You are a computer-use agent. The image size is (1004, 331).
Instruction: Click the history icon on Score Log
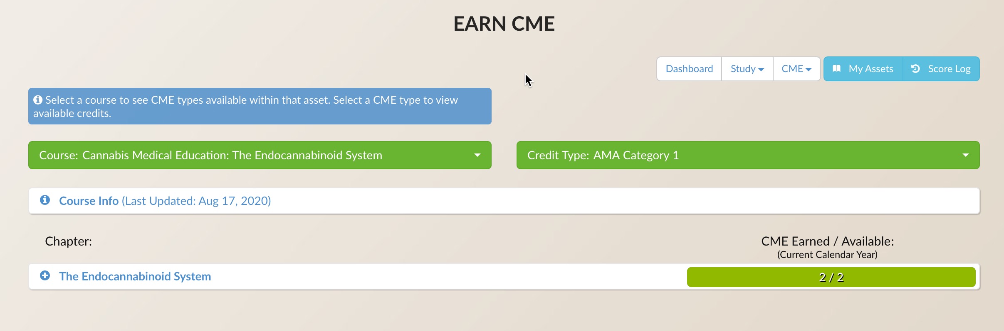(916, 68)
